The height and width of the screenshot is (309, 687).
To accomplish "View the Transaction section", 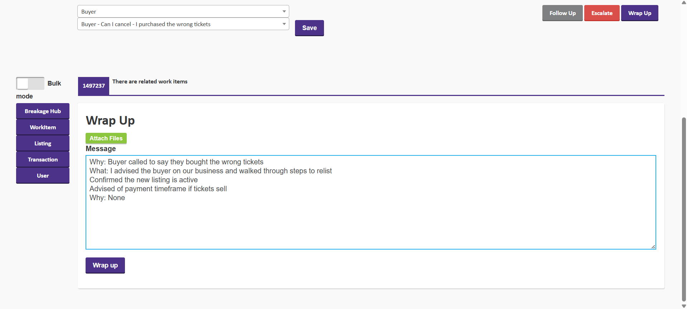I will click(x=43, y=160).
